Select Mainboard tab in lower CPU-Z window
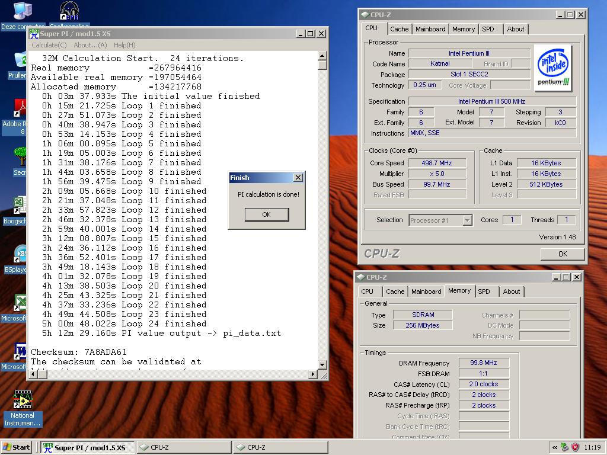Viewport: 607px width, 455px height. (x=426, y=291)
